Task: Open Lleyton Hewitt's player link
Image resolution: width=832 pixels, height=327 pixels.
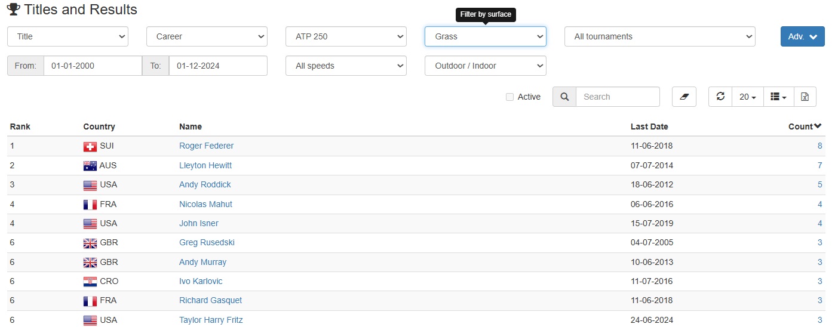Action: point(205,165)
